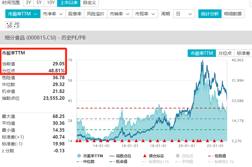Click the decrease decimal places icon
The height and width of the screenshot is (167, 252).
tap(17, 25)
